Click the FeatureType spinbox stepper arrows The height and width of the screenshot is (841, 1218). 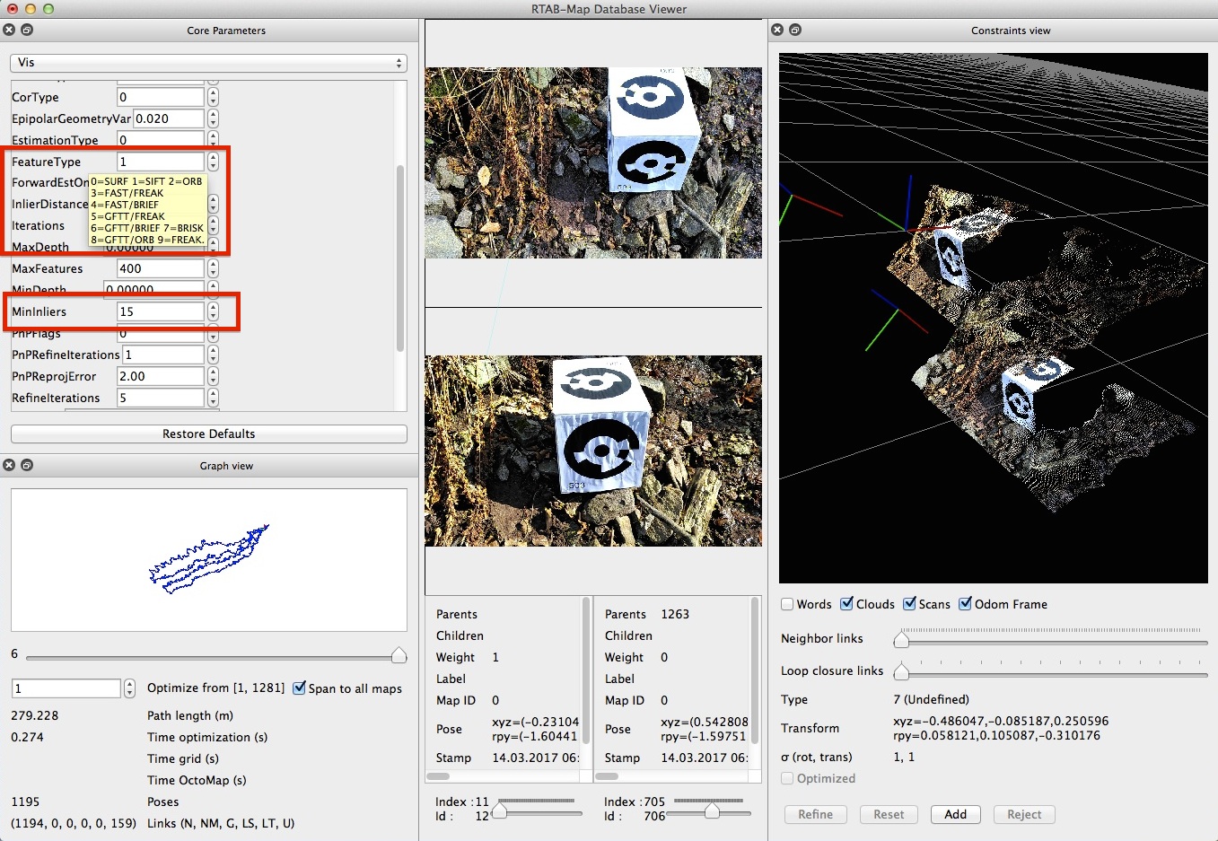213,162
